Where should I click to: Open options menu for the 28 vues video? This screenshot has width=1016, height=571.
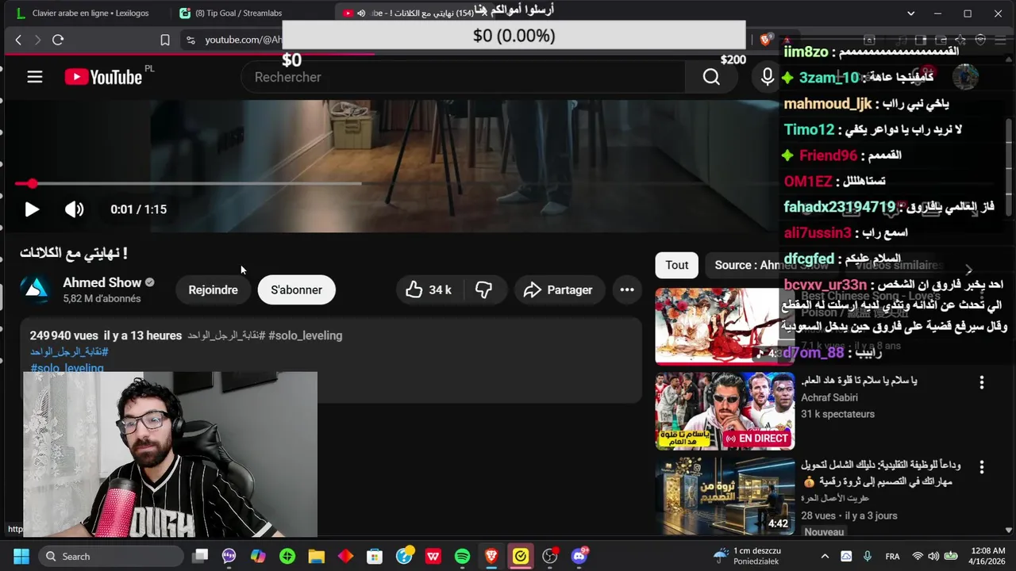[982, 467]
